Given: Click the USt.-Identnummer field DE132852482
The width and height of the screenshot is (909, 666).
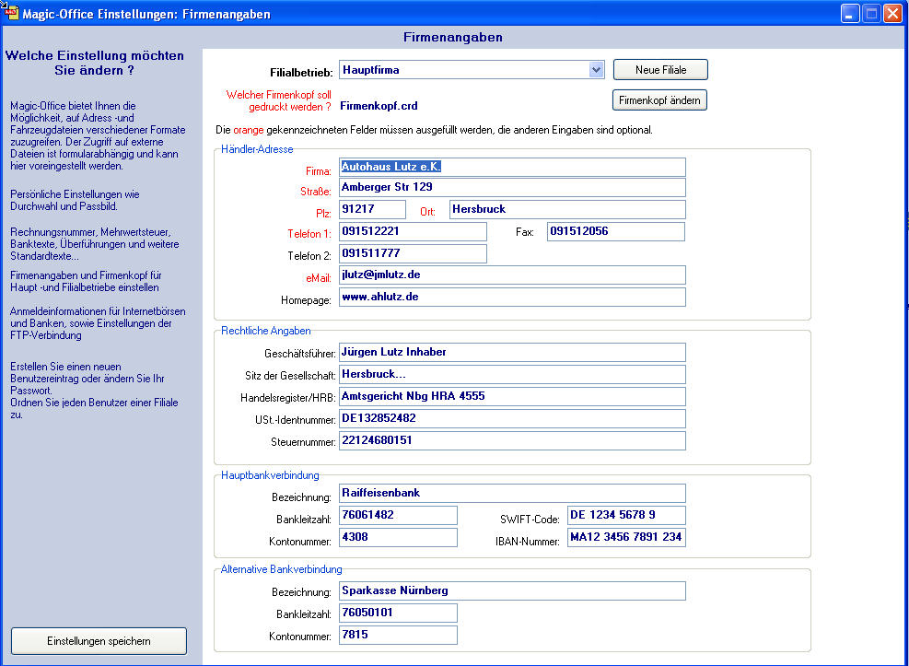Looking at the screenshot, I should click(x=512, y=418).
